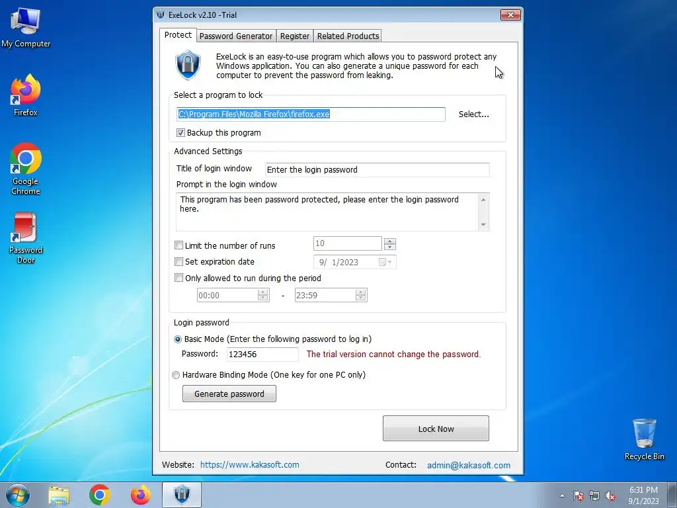Toggle the Backup this program checkbox
Viewport: 677px width, 508px height.
click(x=180, y=132)
